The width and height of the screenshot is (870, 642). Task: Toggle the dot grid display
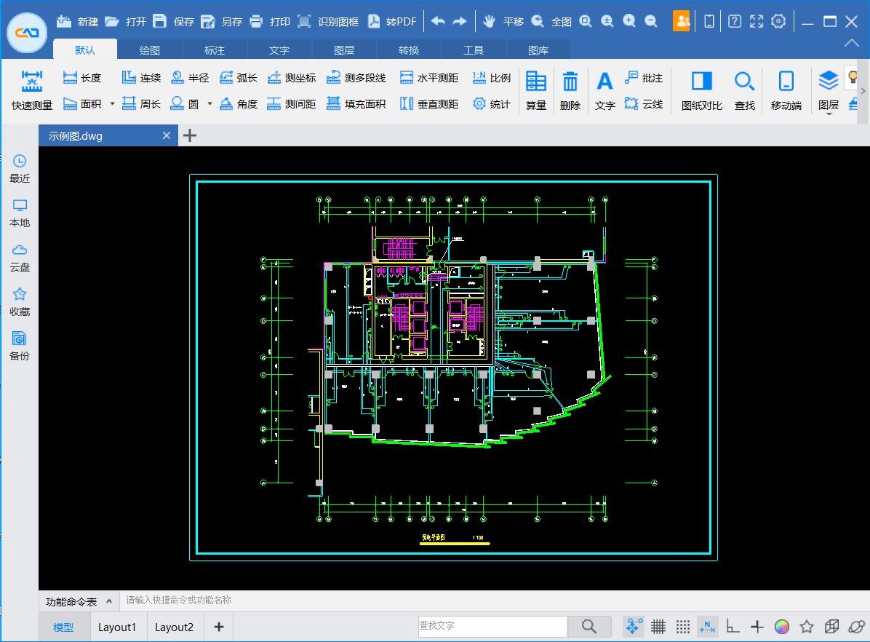683,627
